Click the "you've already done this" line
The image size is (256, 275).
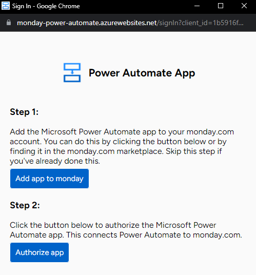point(55,161)
